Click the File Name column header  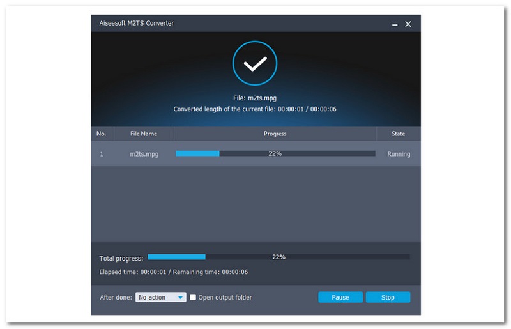[x=144, y=134]
